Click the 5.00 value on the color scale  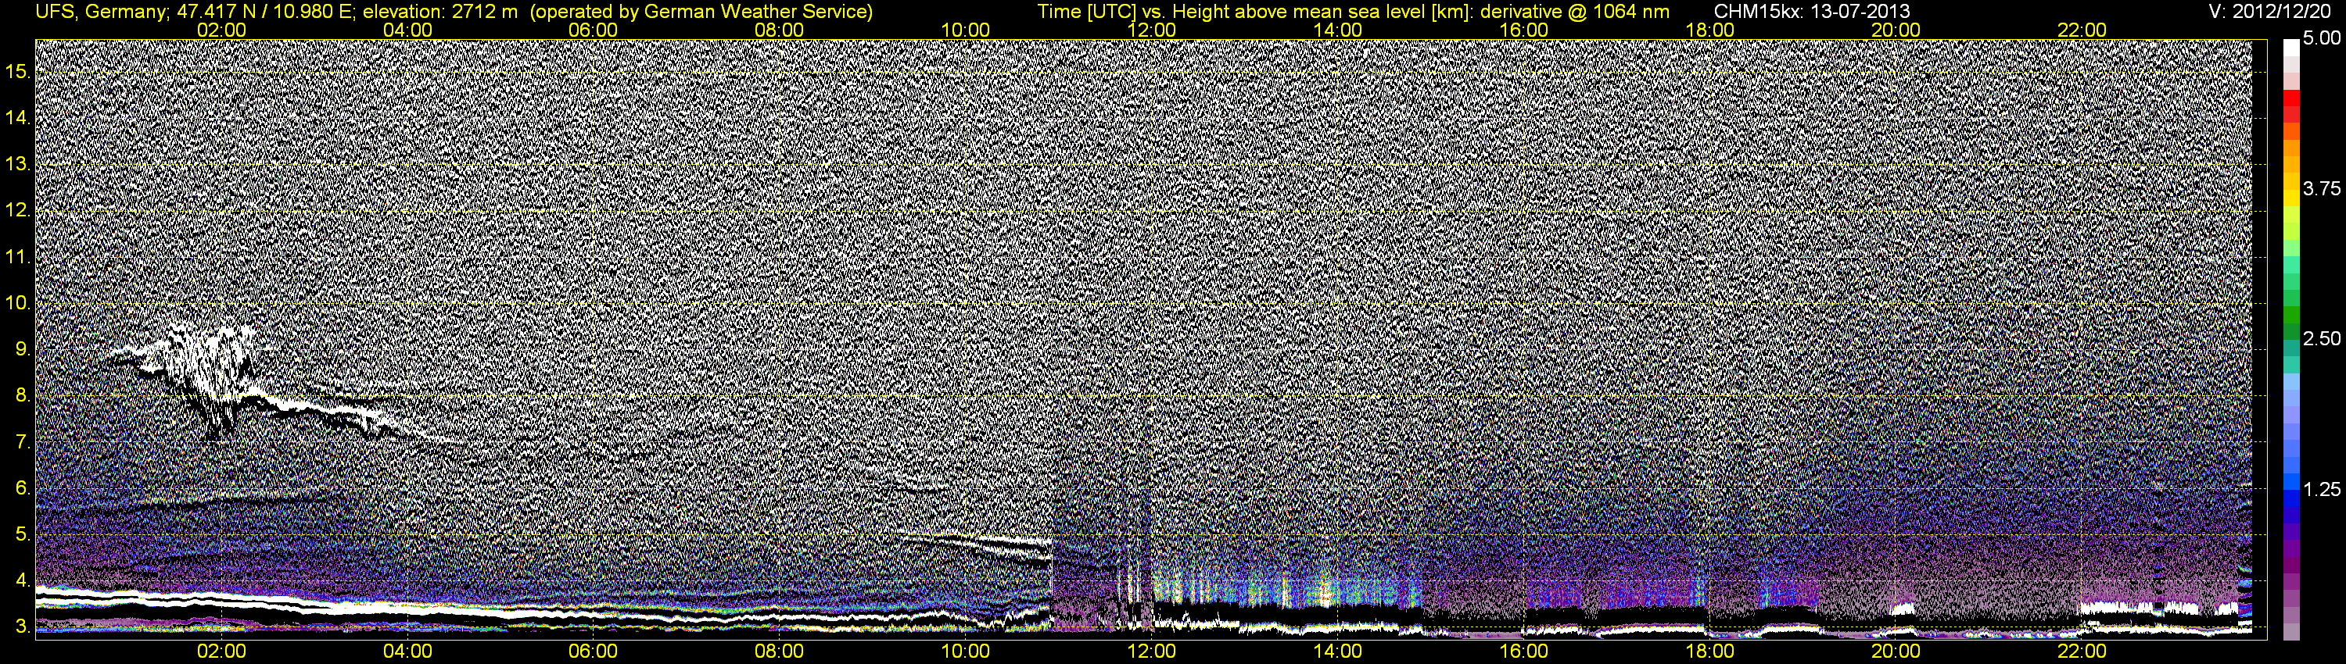click(2322, 38)
